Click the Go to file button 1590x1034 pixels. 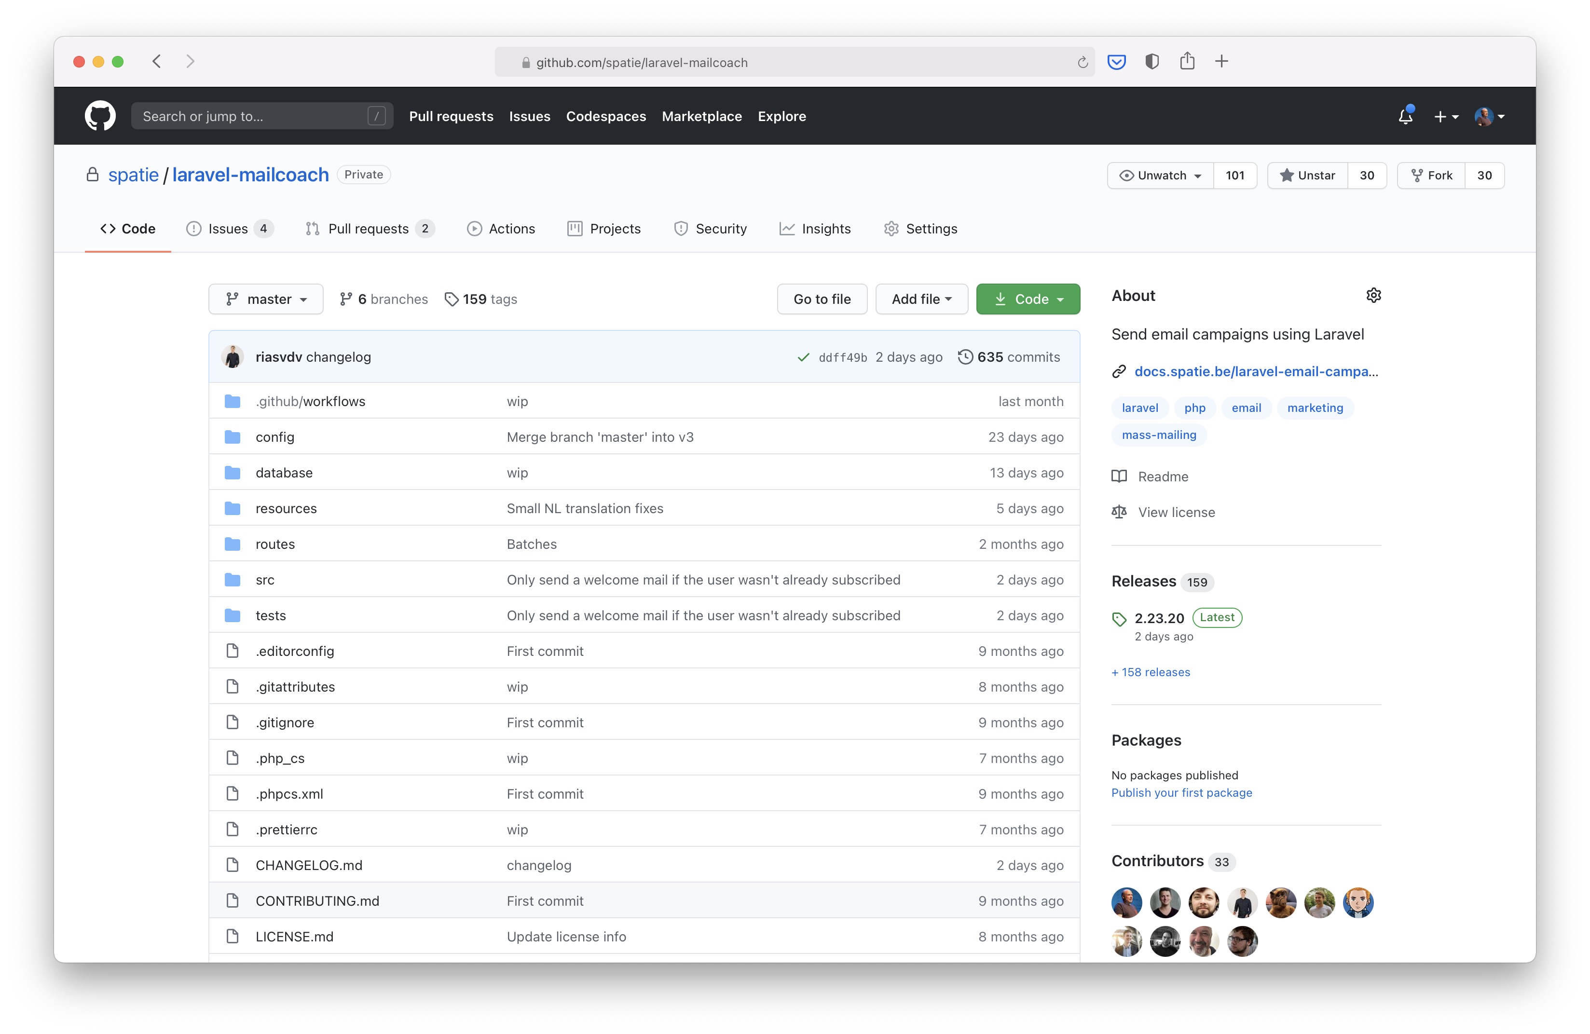click(822, 299)
